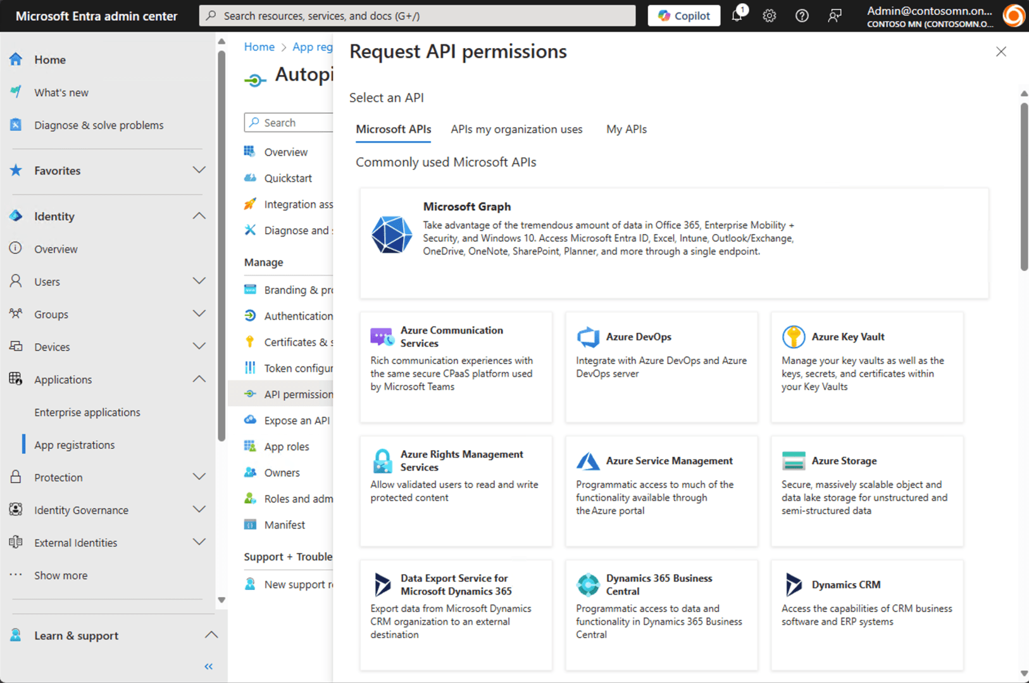Click the Azure Service Management icon
The image size is (1029, 683).
(588, 461)
